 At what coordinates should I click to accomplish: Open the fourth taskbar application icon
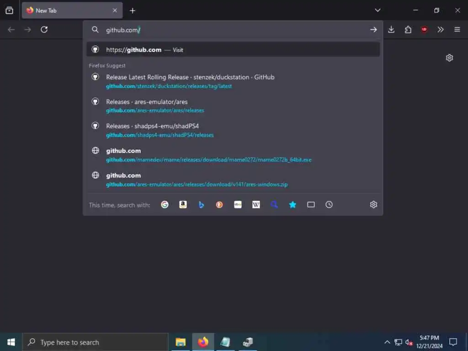(248, 342)
